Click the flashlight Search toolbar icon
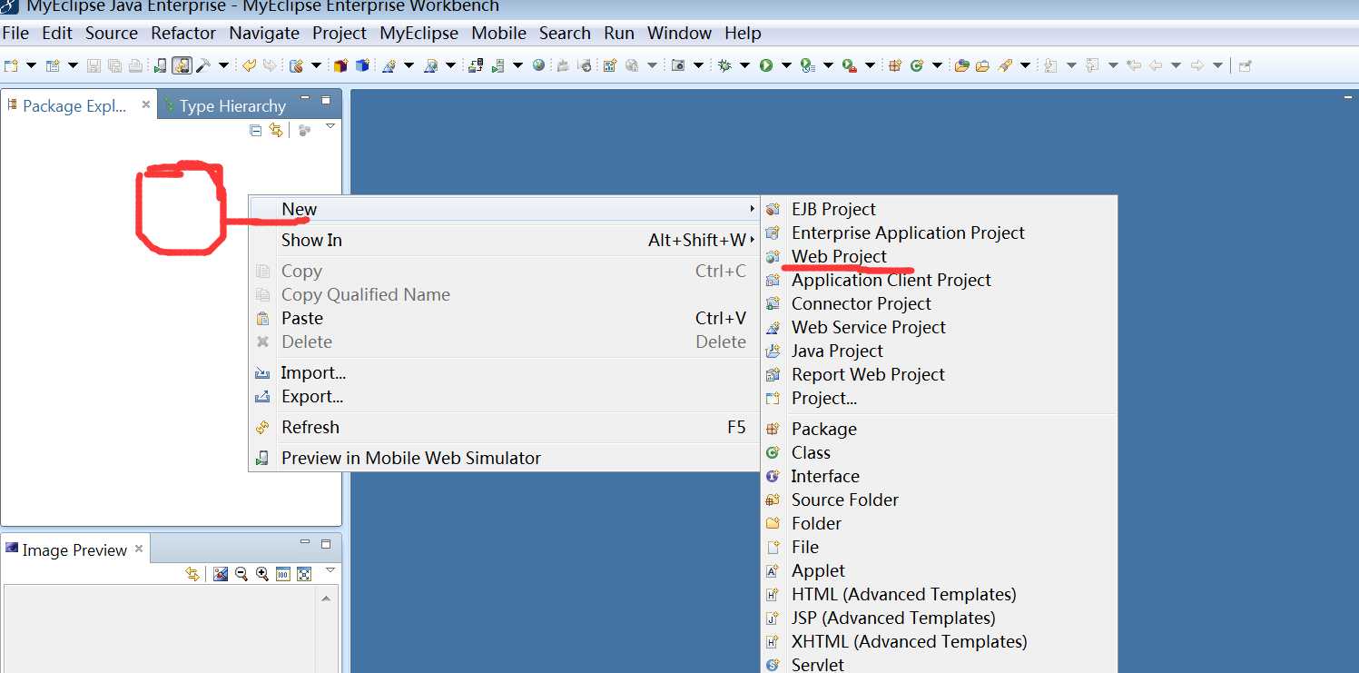Screen dimensions: 1359x673 (x=1005, y=65)
